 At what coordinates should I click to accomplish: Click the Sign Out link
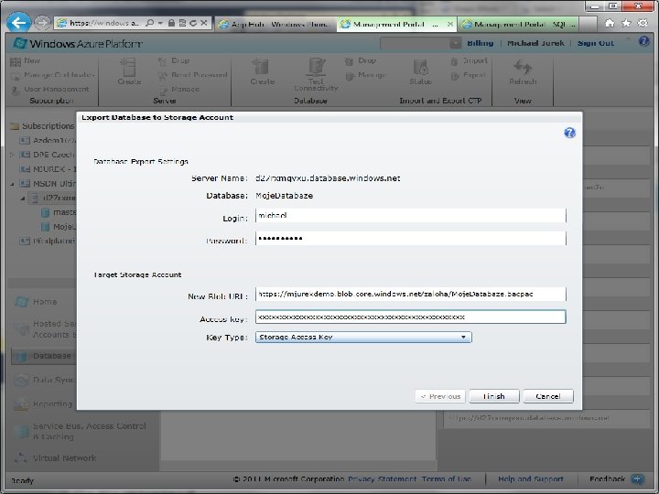tap(596, 43)
